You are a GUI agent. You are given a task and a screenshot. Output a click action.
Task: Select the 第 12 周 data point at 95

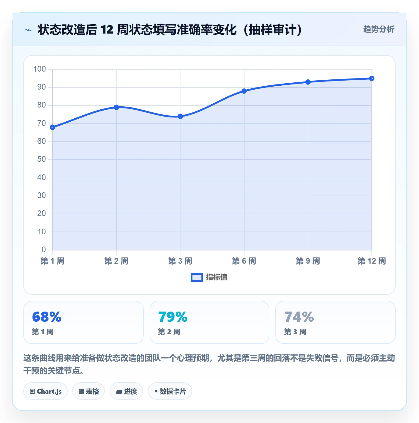372,78
